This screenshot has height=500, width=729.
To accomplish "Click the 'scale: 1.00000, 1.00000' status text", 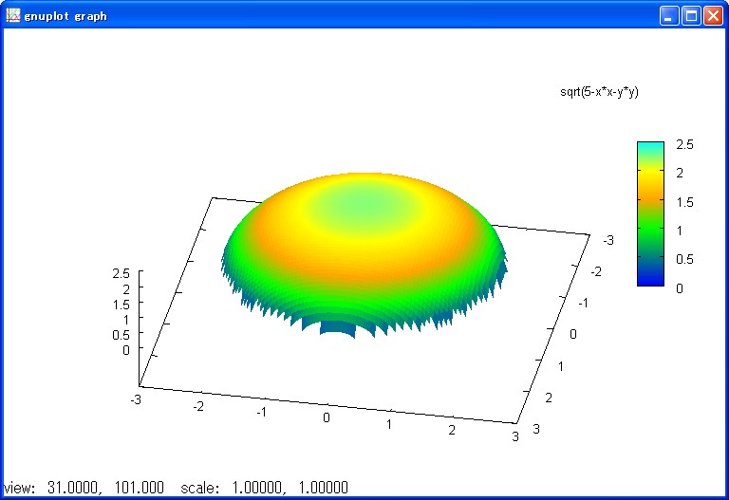I will (x=265, y=488).
